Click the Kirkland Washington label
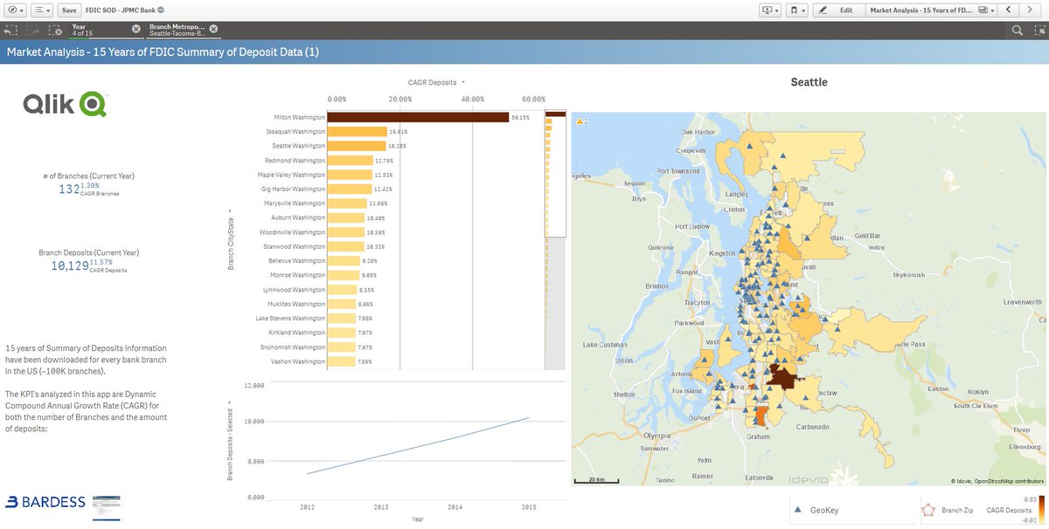This screenshot has height=529, width=1049. [x=296, y=333]
